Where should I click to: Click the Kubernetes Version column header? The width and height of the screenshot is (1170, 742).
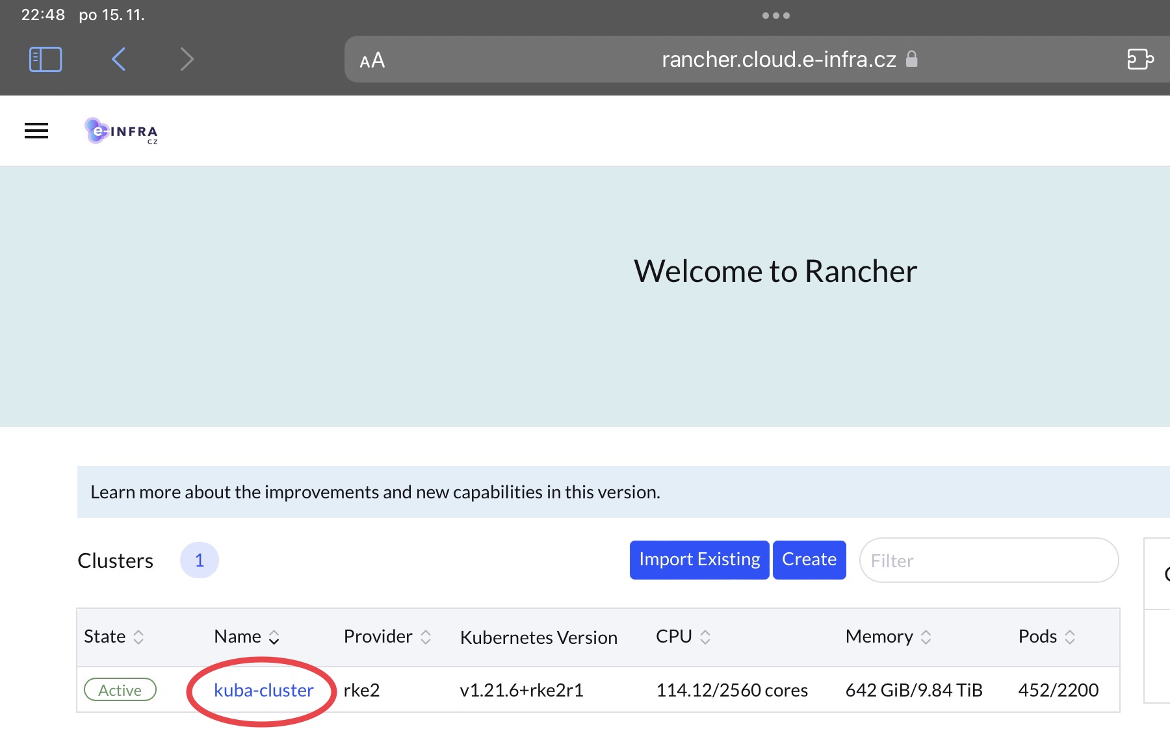point(539,637)
